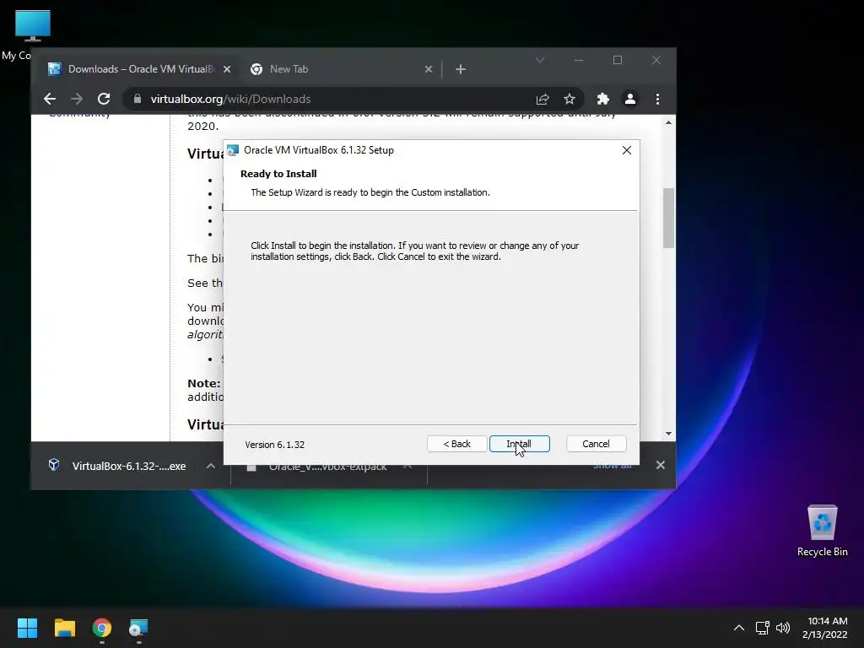Select Recycle Bin desktop icon
The image size is (864, 648).
pyautogui.click(x=822, y=532)
